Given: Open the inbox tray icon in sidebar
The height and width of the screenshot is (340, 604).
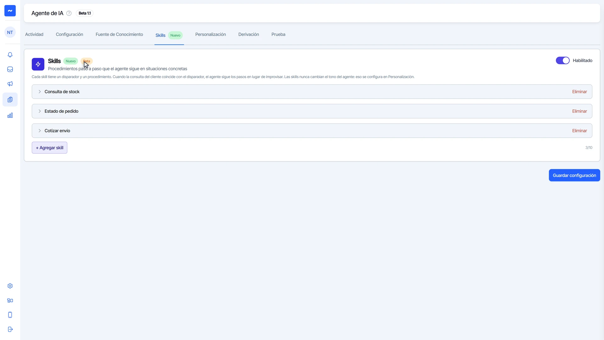Looking at the screenshot, I should pos(10,69).
